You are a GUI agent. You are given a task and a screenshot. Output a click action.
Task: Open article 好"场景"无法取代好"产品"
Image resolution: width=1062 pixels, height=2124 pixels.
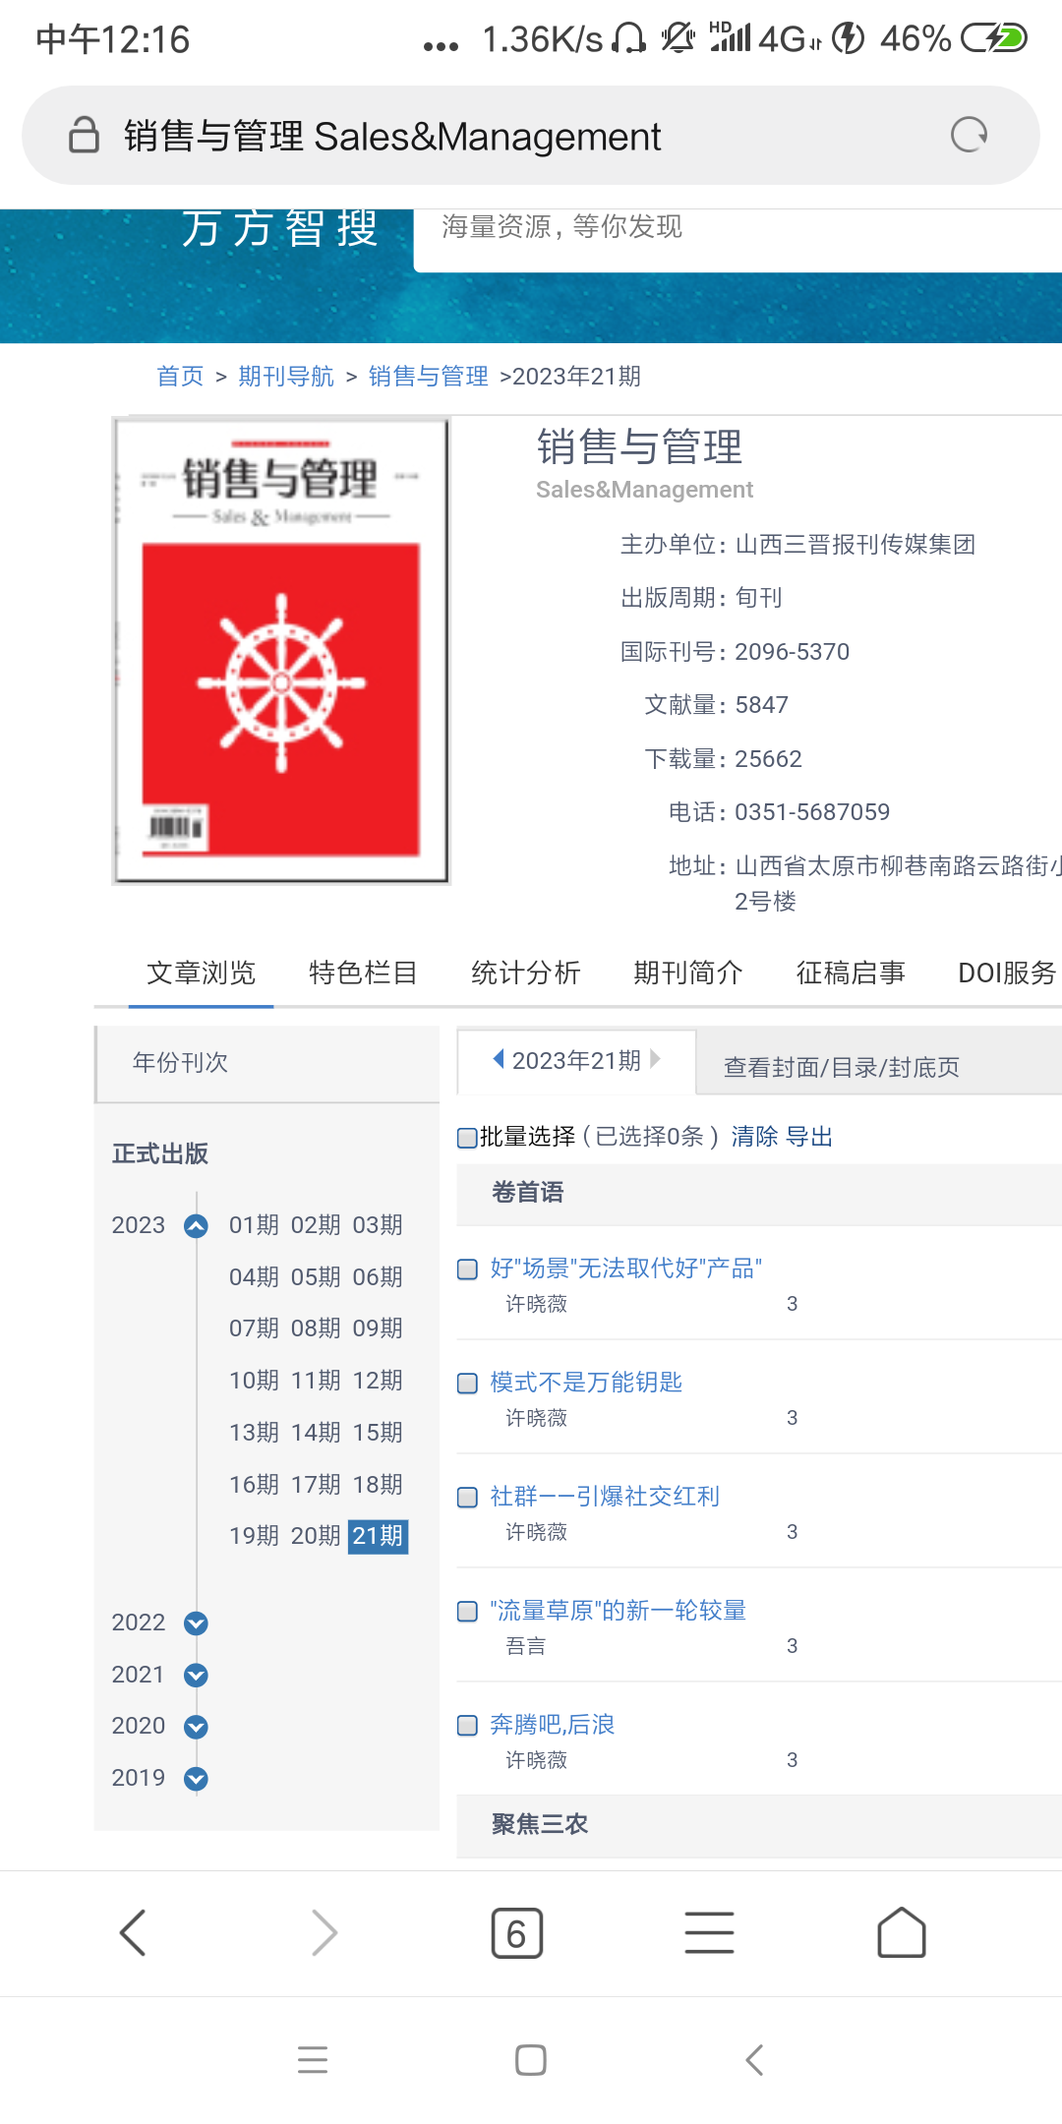626,1268
